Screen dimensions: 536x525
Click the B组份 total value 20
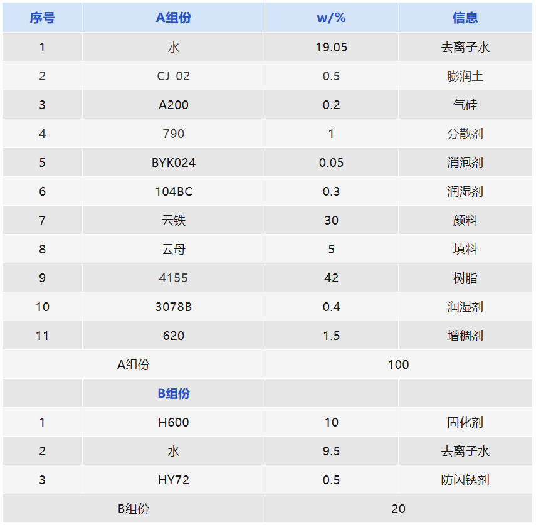[x=398, y=509]
